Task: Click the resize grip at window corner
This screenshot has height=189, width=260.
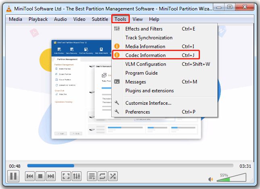Action: tap(252, 181)
